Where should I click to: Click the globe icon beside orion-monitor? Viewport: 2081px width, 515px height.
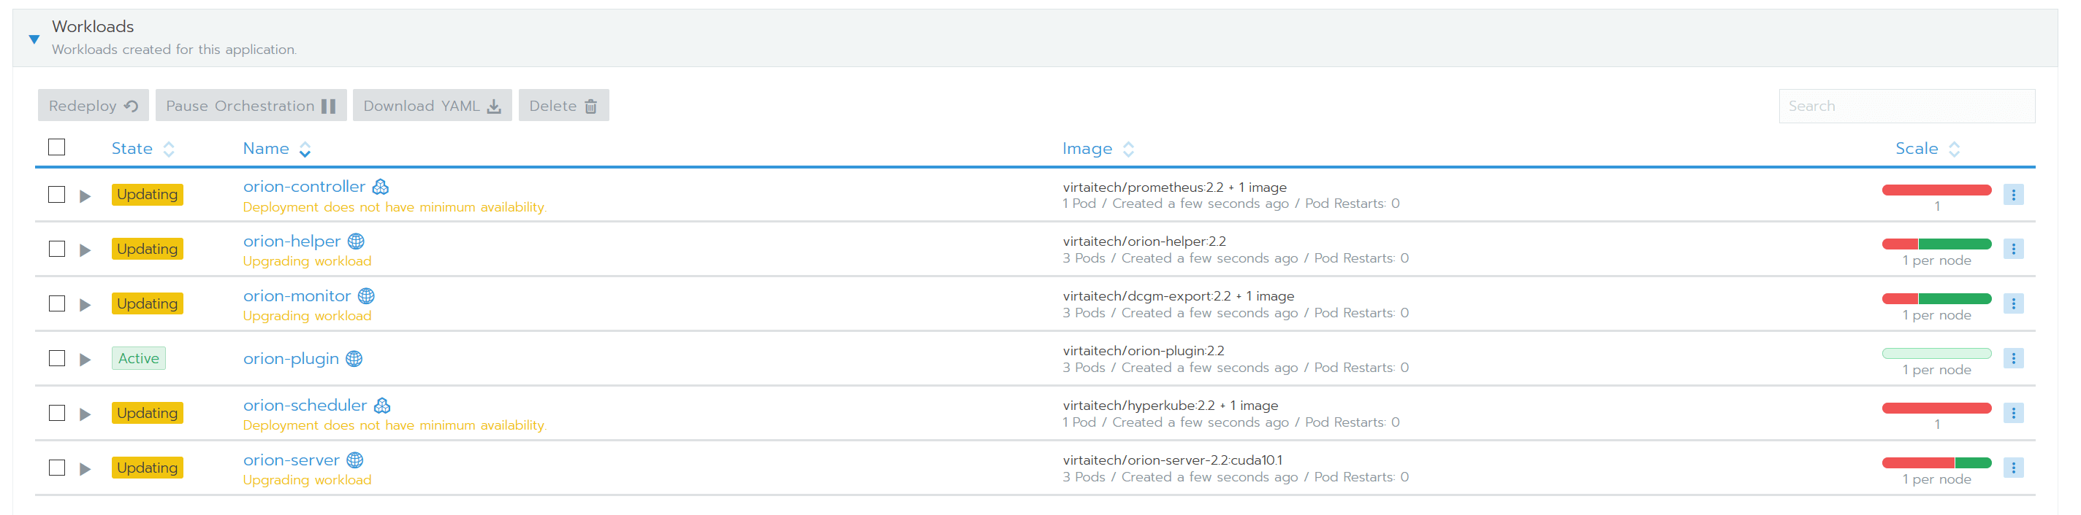pyautogui.click(x=366, y=295)
